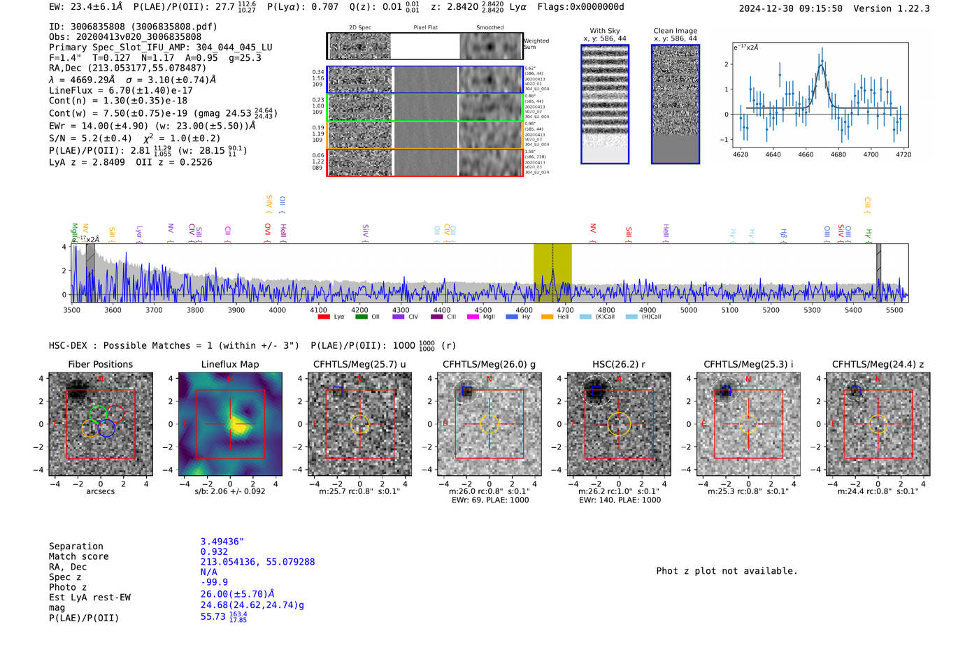Click the ID: 3006835808 text line
The height and width of the screenshot is (666, 979).
pos(133,27)
